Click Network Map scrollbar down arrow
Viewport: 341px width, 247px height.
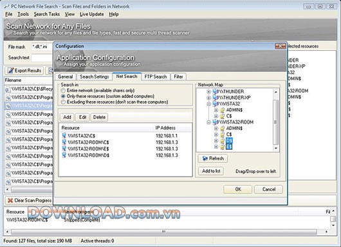coord(276,149)
